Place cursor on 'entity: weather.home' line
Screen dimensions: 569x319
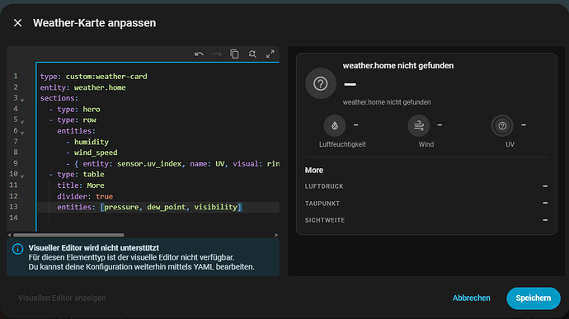click(x=82, y=87)
